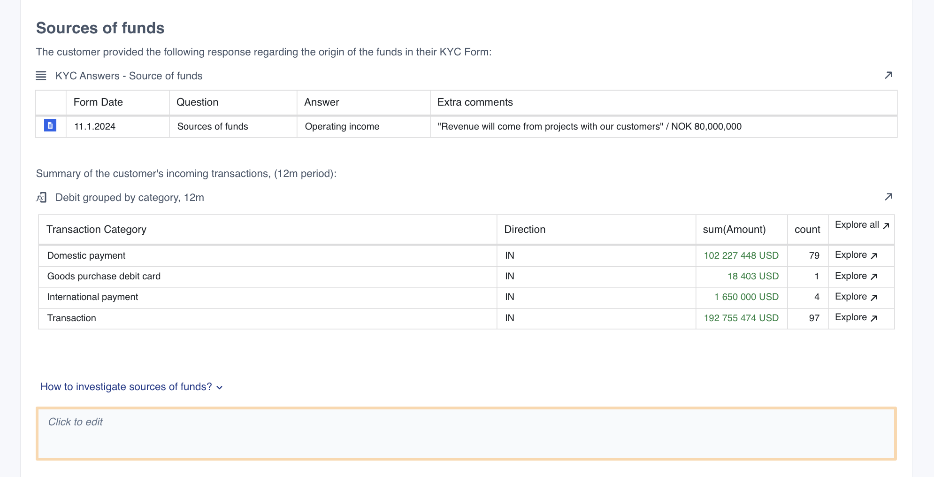Click the function icon beside Debit grouped title
Screen dimensions: 934x477
click(41, 197)
